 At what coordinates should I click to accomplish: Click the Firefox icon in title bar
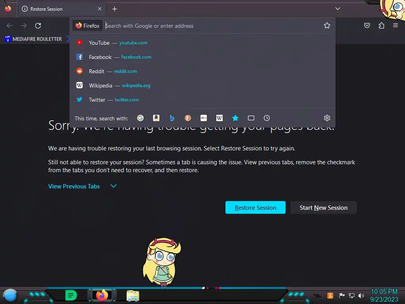(x=8, y=9)
